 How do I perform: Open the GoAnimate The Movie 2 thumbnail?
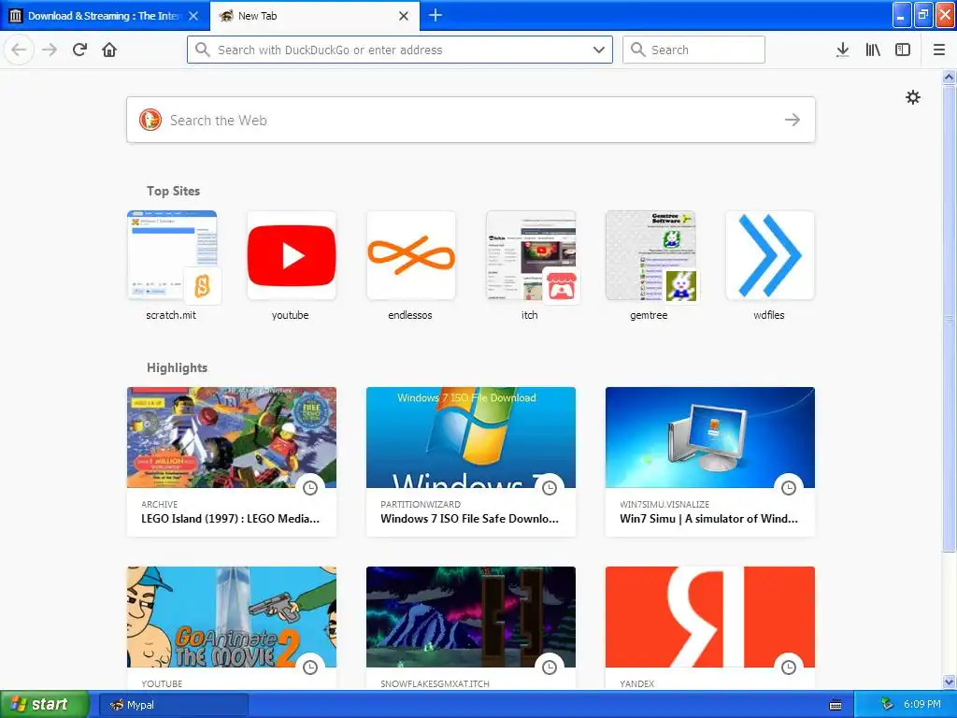pos(232,617)
